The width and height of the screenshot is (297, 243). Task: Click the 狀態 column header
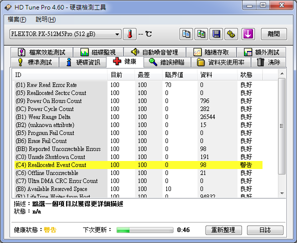250,75
